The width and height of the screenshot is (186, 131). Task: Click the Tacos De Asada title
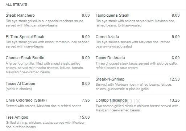pos(110,58)
